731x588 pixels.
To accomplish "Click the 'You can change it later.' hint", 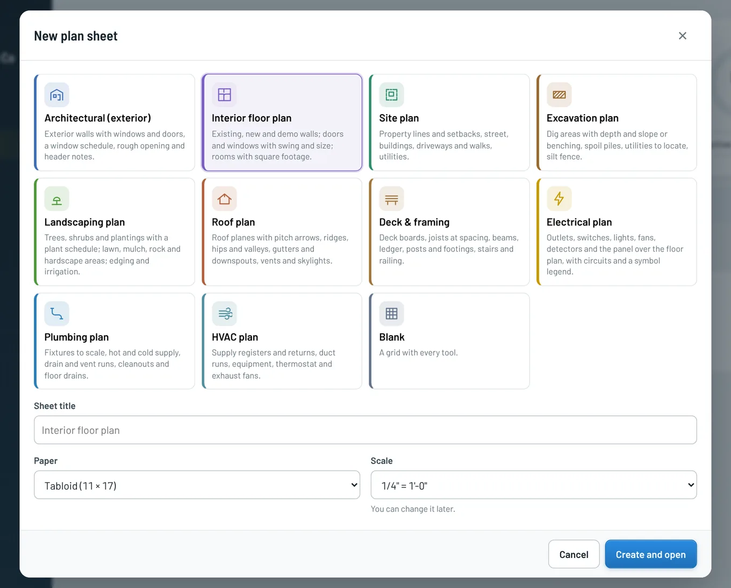I will [x=413, y=509].
